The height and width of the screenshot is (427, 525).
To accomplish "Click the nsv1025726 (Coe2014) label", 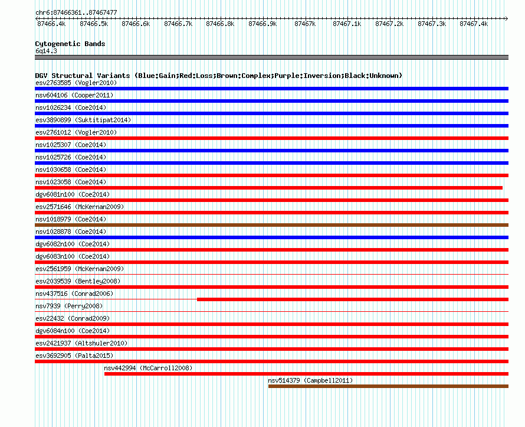I will 71,157.
